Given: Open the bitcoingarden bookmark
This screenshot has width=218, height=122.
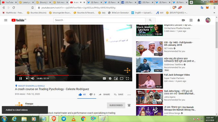Looking at the screenshot, I should pyautogui.click(x=60, y=13).
